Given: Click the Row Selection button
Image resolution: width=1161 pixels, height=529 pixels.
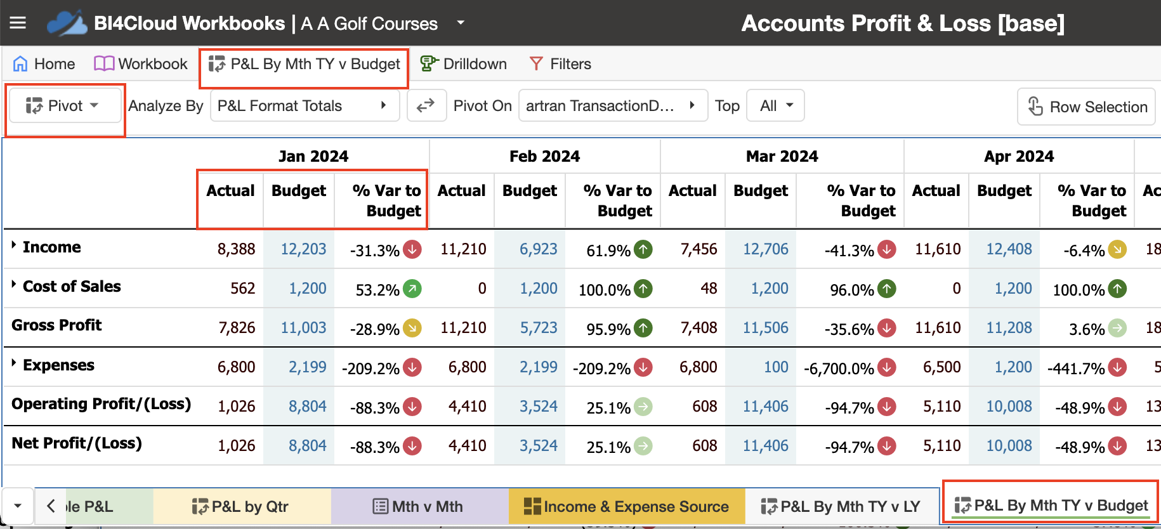Looking at the screenshot, I should 1086,107.
